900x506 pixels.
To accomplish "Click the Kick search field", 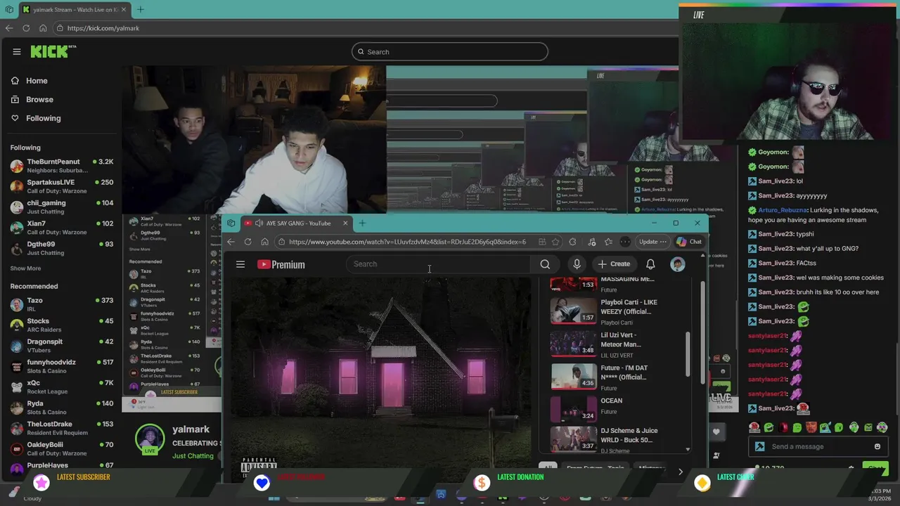I will click(x=449, y=52).
